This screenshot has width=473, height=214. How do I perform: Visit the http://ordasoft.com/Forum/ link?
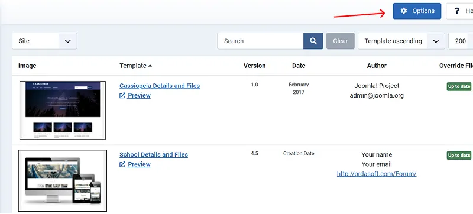[377, 174]
